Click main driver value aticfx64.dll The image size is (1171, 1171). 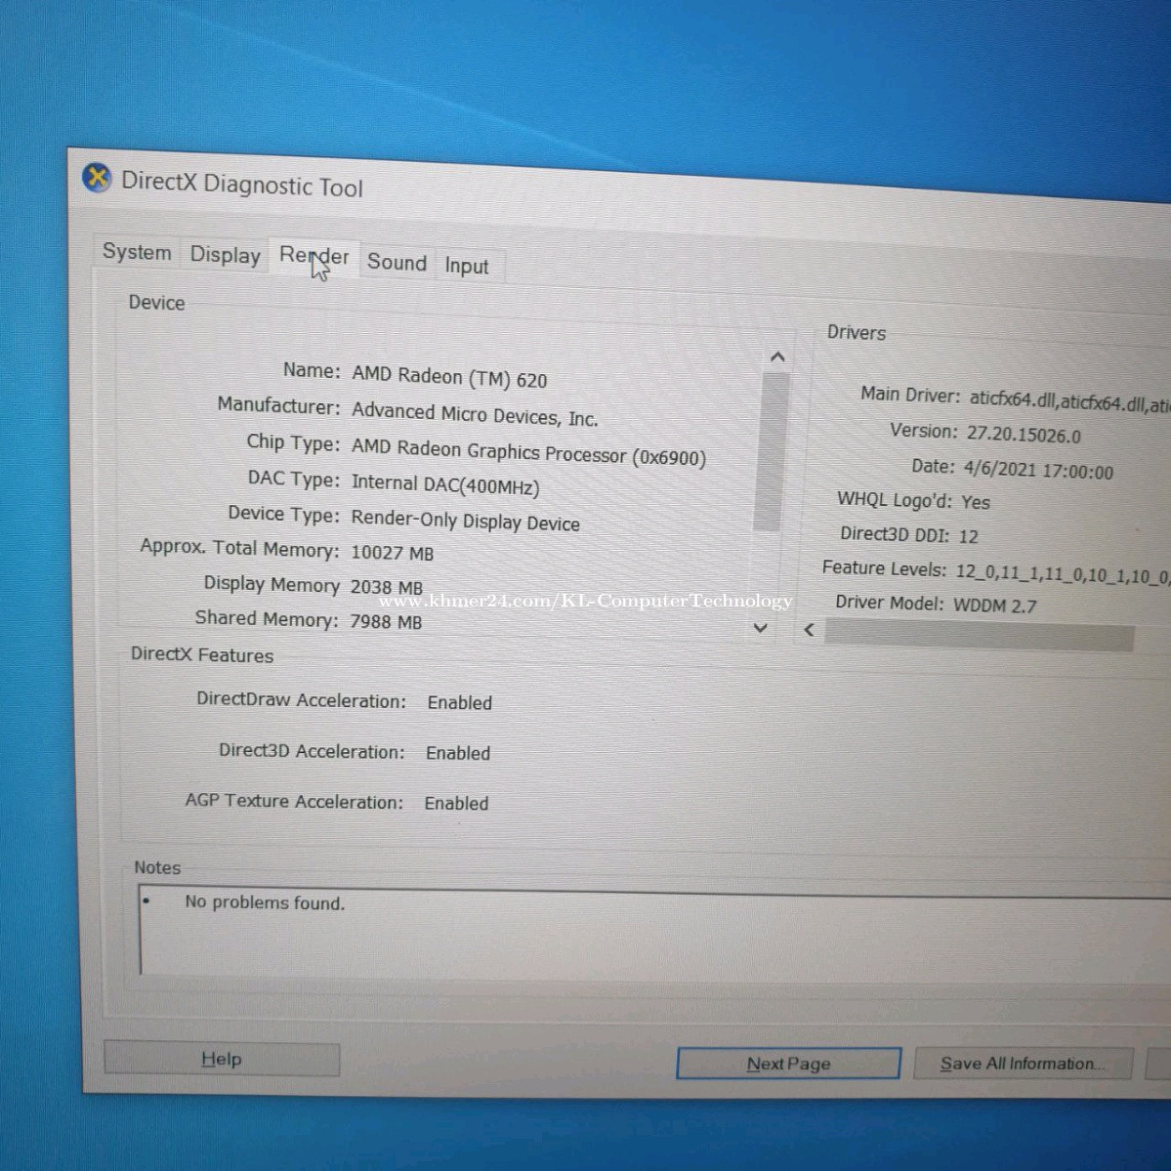[x=1069, y=401]
